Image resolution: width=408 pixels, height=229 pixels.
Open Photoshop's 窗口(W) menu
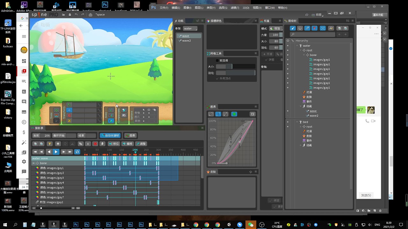270,8
